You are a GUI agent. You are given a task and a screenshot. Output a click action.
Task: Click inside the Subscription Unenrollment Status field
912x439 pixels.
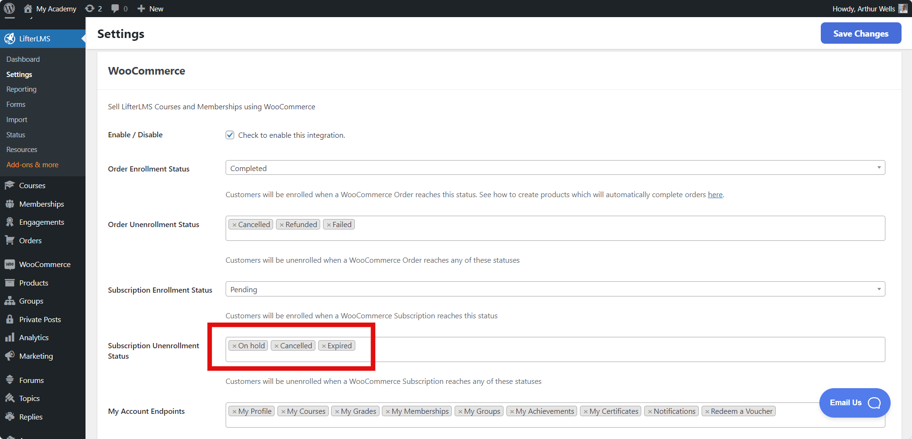point(555,350)
